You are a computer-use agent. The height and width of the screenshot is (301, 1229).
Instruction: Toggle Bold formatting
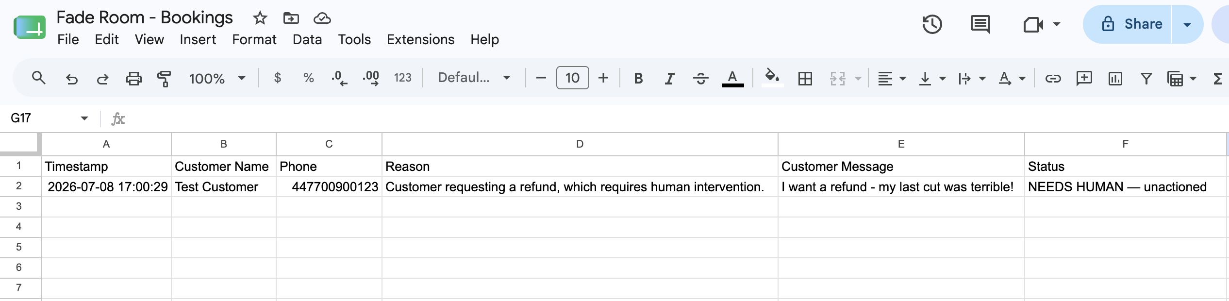[638, 78]
